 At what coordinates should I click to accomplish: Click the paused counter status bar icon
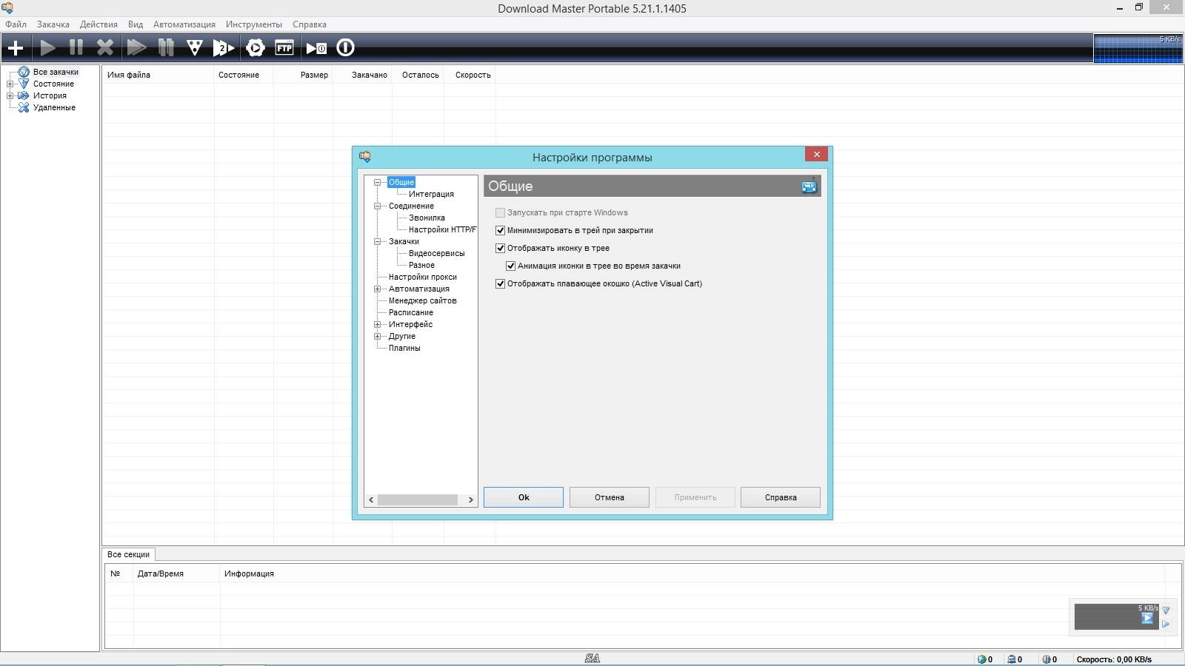click(1046, 659)
